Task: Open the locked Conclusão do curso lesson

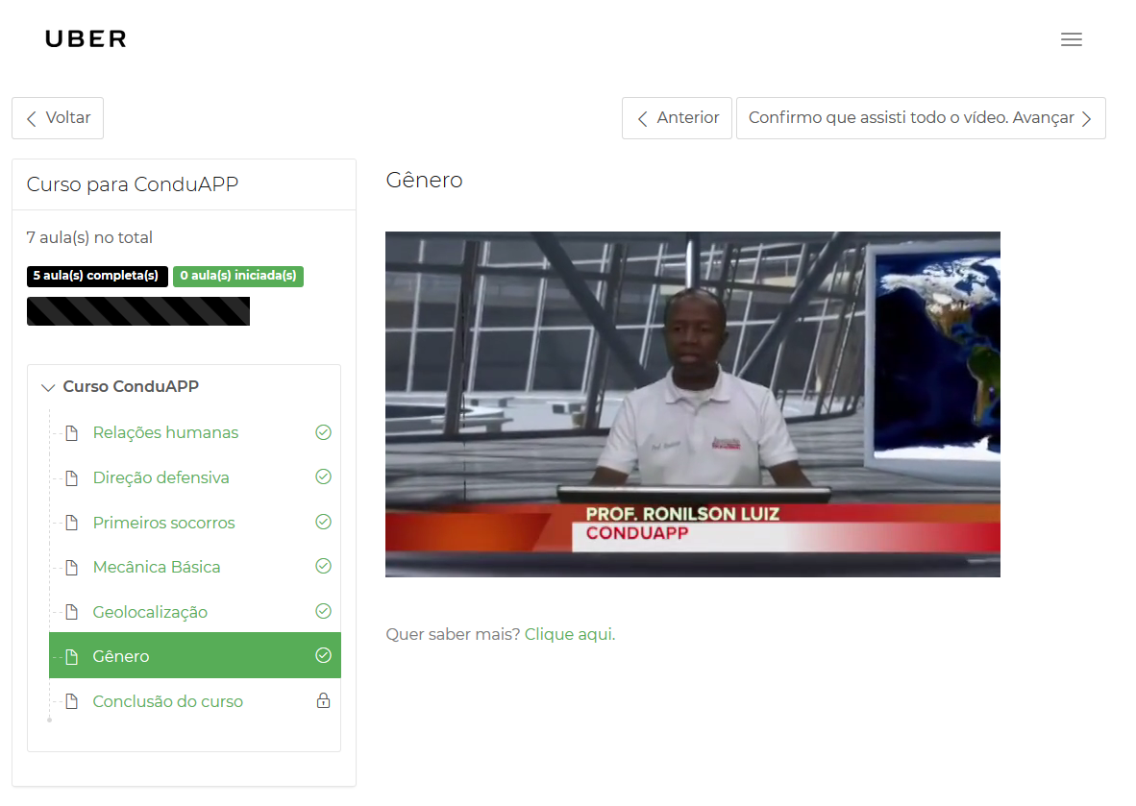Action: click(x=167, y=701)
